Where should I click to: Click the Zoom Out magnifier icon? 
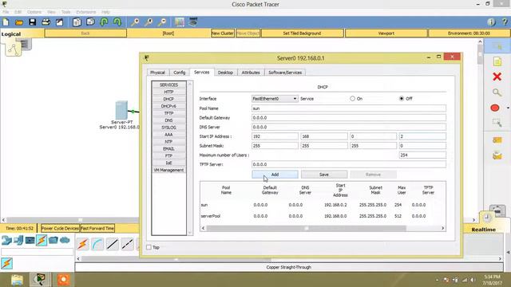click(162, 22)
